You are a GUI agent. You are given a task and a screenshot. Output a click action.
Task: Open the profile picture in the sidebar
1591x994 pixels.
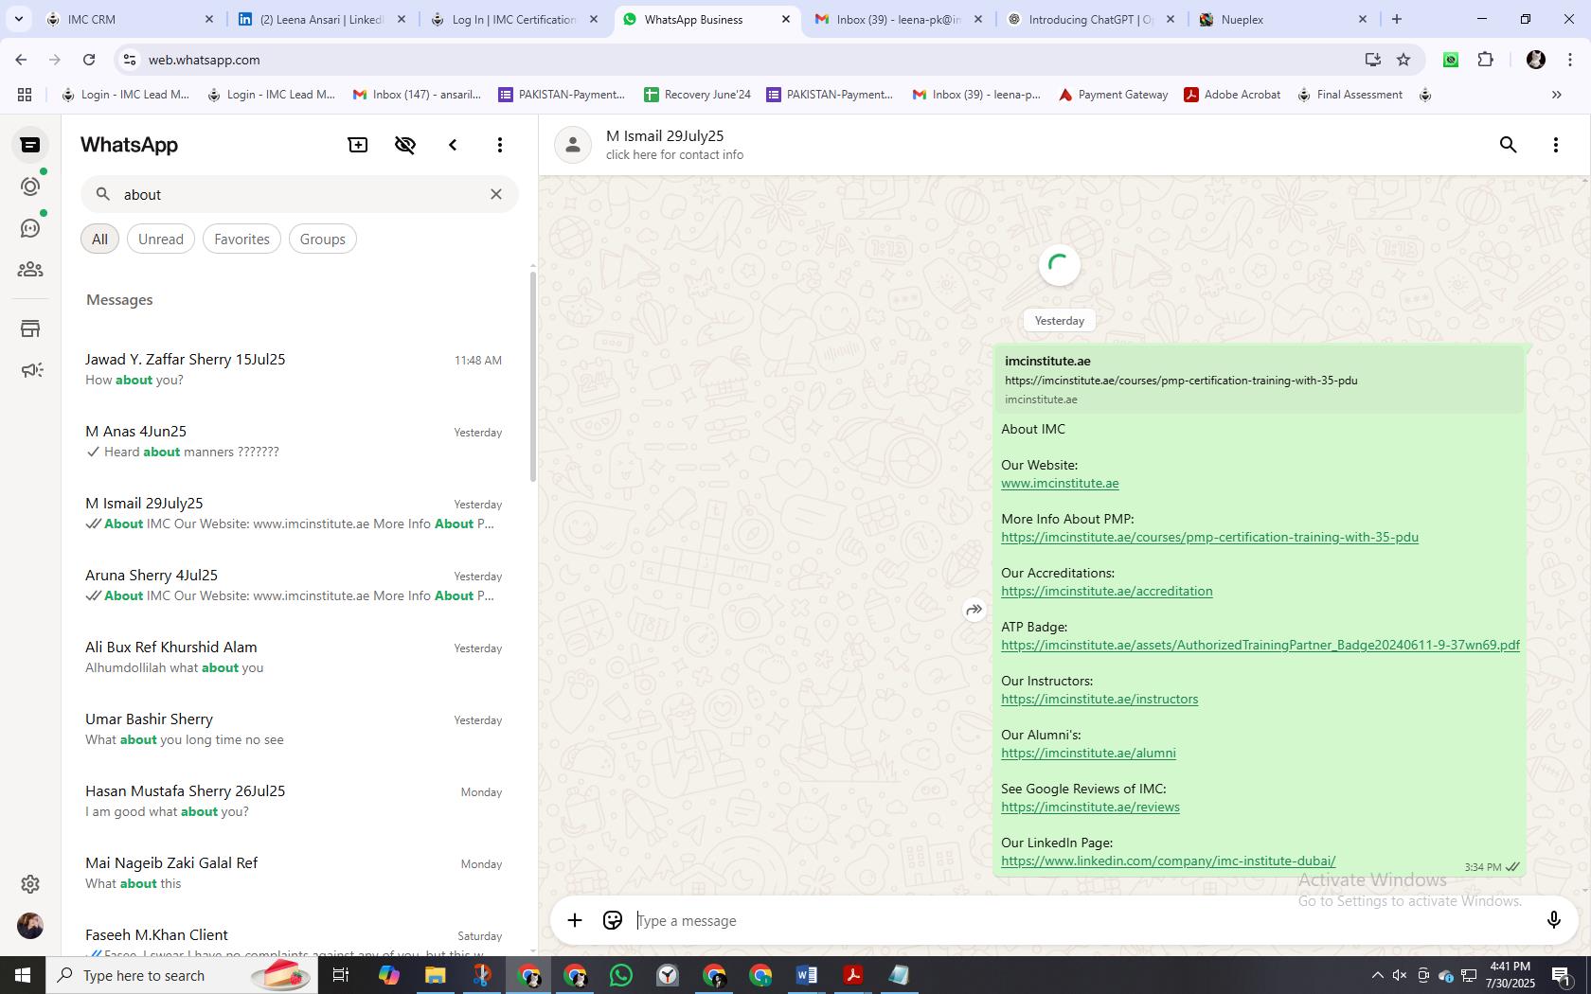click(x=30, y=925)
